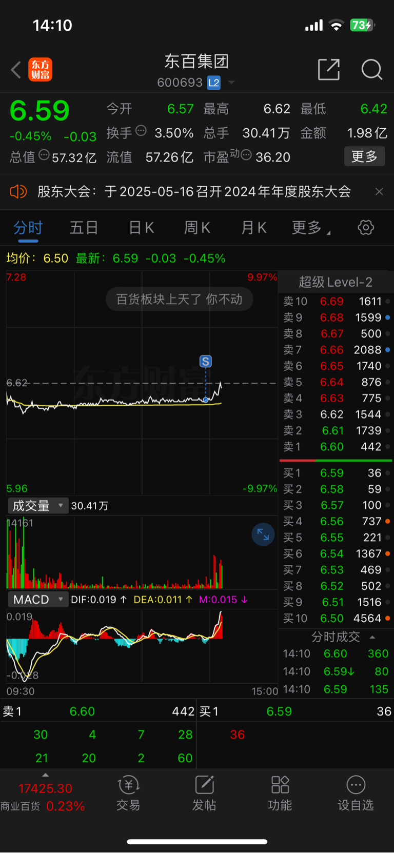Tap the blue dot beside 卖9
This screenshot has height=853, width=394.
click(x=388, y=318)
